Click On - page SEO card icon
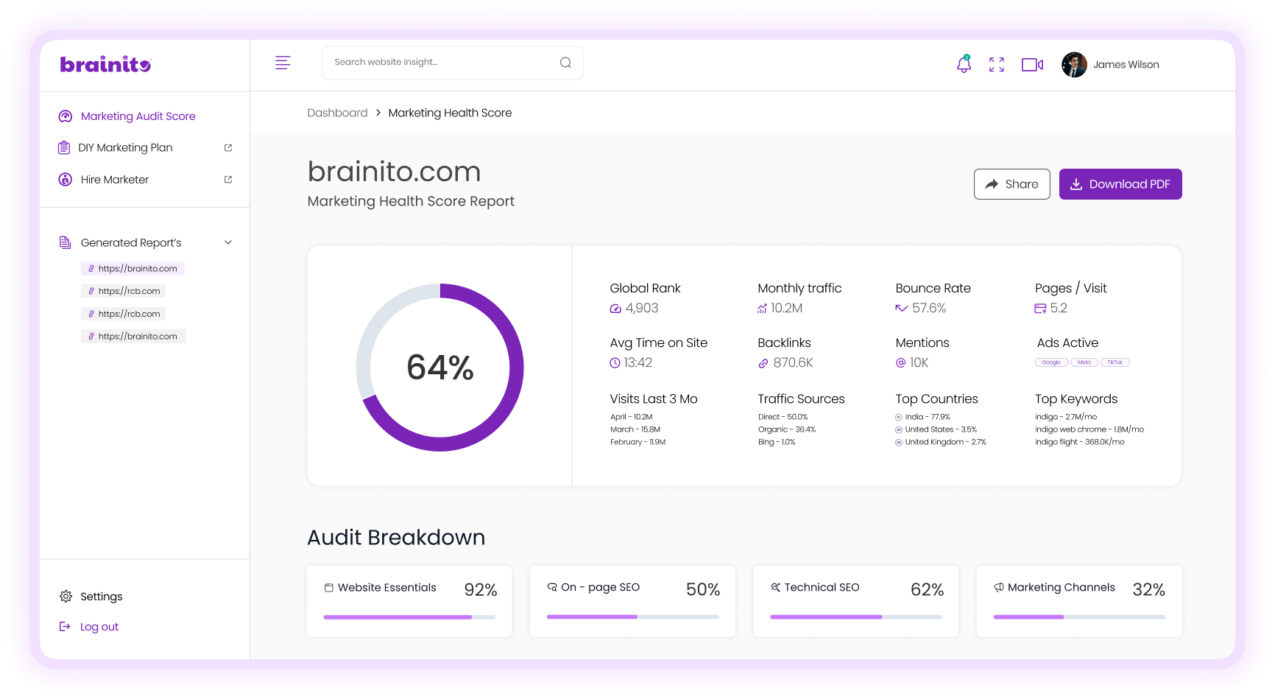This screenshot has height=699, width=1275. click(552, 588)
